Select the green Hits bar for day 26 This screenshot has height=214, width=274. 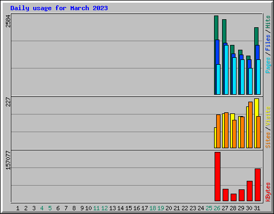[x=216, y=28]
